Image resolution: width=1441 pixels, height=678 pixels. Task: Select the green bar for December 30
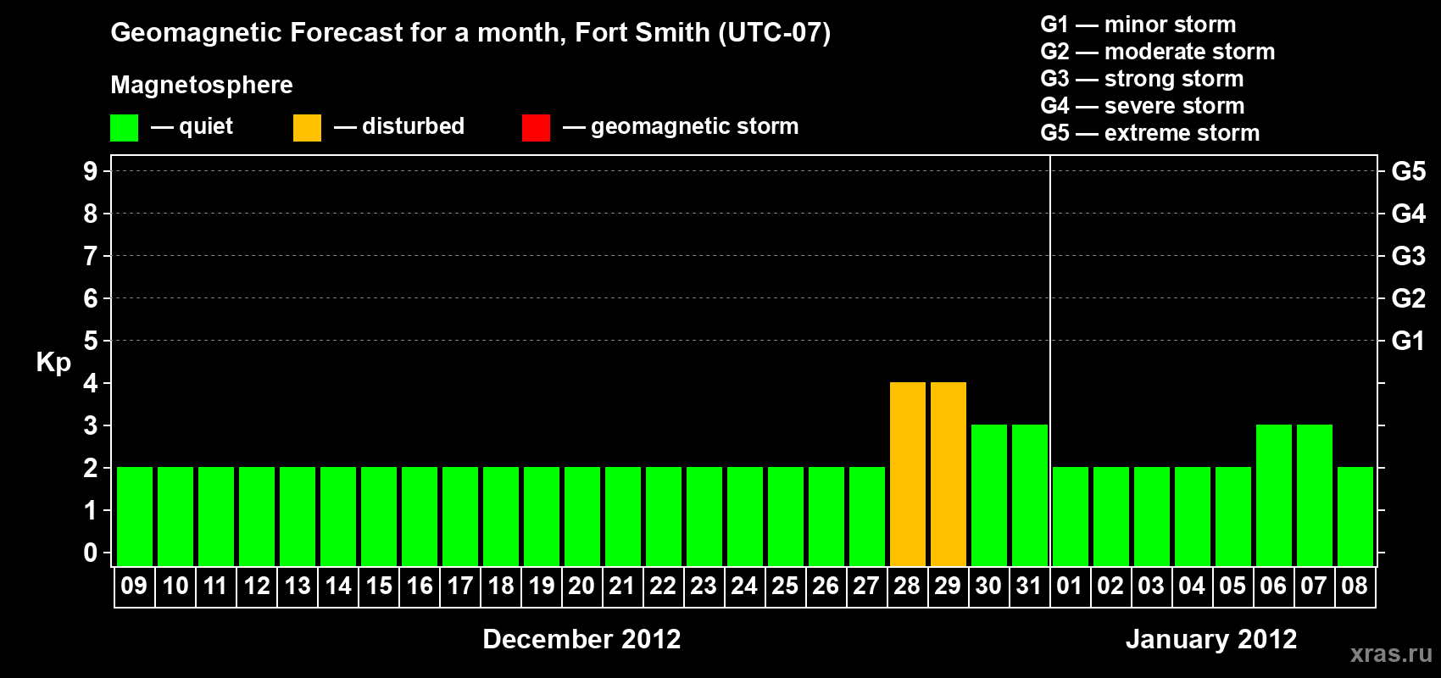(989, 495)
